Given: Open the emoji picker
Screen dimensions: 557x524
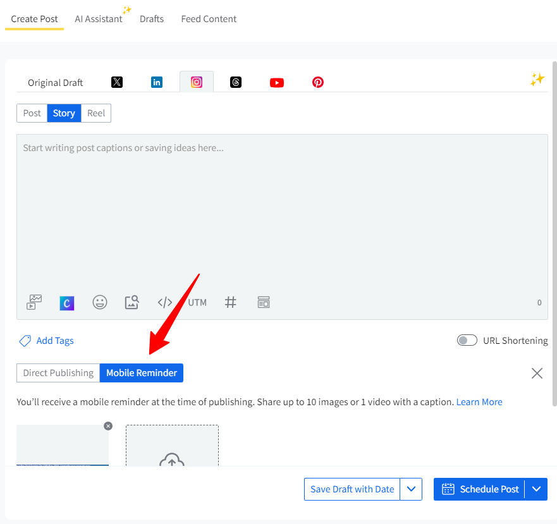Looking at the screenshot, I should point(100,302).
